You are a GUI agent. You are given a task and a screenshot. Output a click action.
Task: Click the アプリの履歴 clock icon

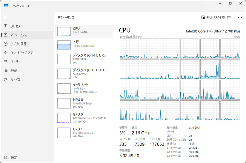point(6,44)
